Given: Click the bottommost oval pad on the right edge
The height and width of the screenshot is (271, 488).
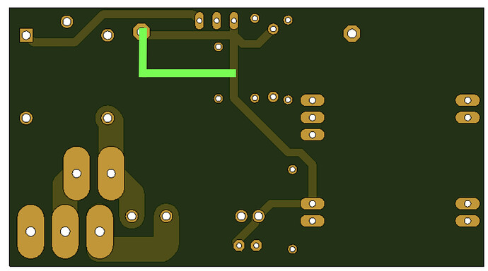Looking at the screenshot, I should click(467, 221).
